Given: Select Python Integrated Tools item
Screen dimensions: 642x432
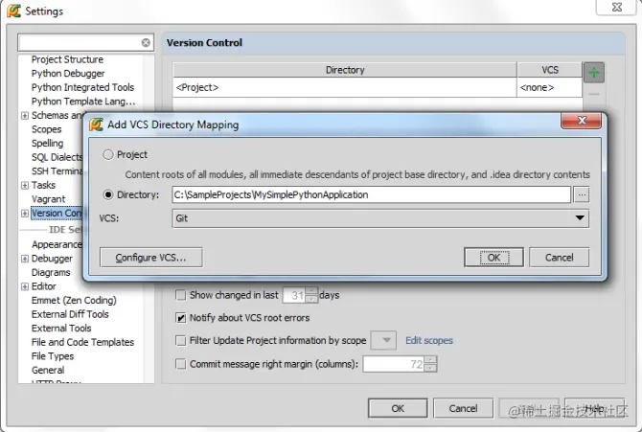Looking at the screenshot, I should point(82,87).
